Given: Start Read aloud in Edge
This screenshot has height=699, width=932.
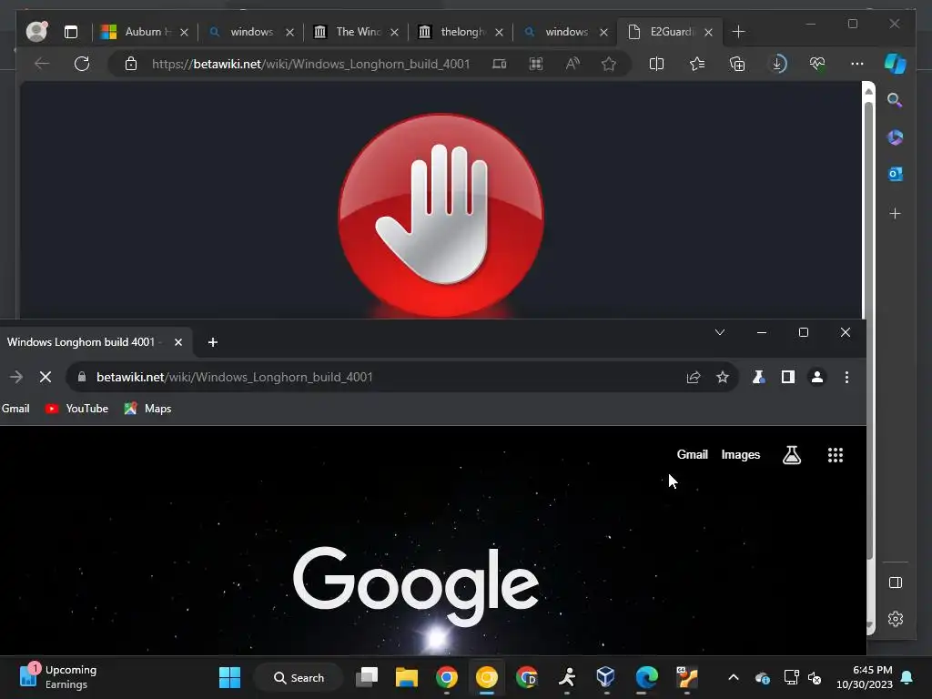Looking at the screenshot, I should pyautogui.click(x=572, y=64).
